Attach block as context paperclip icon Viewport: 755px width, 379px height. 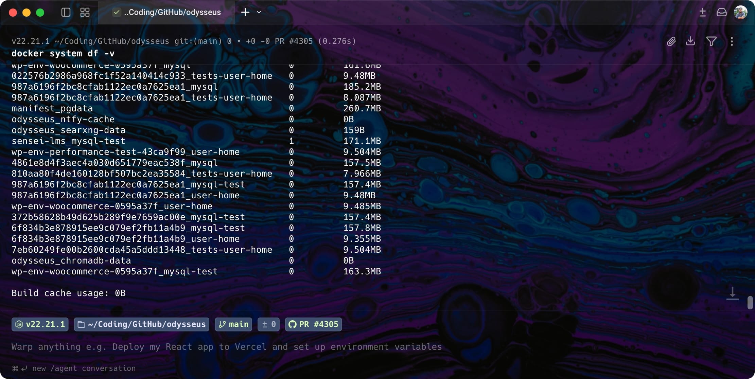671,41
